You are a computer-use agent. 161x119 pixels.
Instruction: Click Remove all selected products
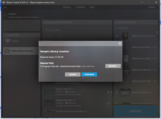(122, 28)
